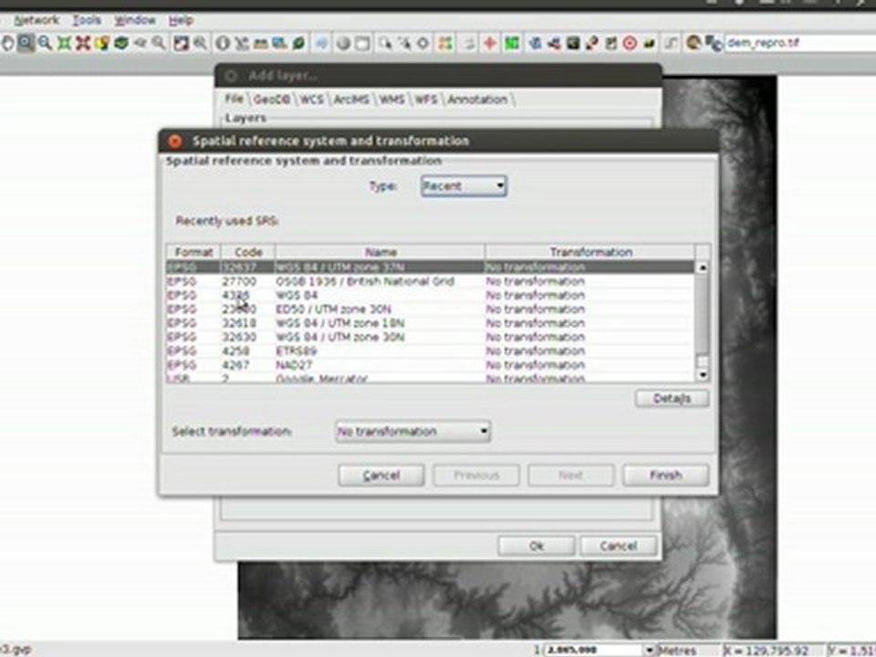This screenshot has width=876, height=657.
Task: Click the red cross-shaped toolbar icon
Action: 490,43
